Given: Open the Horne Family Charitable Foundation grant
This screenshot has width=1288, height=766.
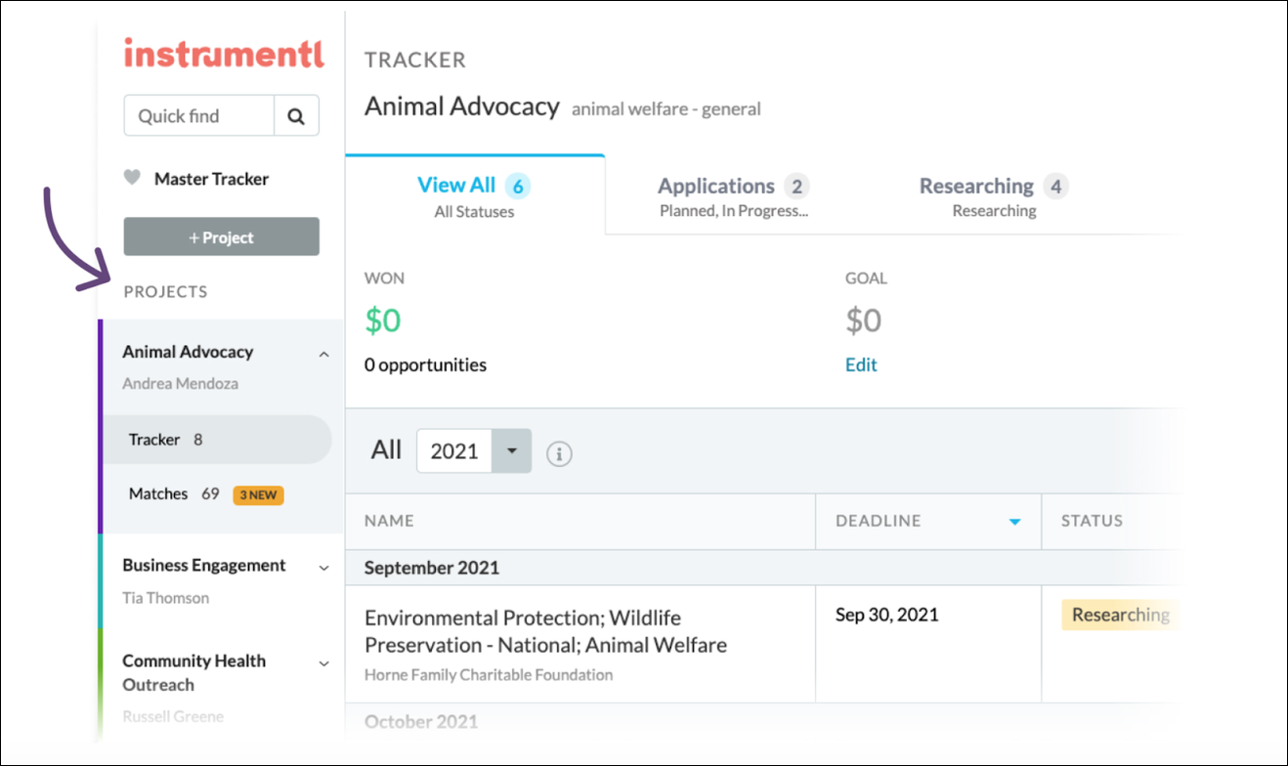Looking at the screenshot, I should click(544, 631).
